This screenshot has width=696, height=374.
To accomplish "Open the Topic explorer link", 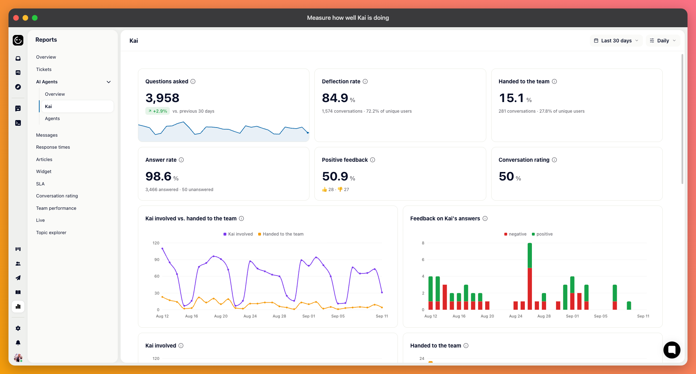I will 51,233.
